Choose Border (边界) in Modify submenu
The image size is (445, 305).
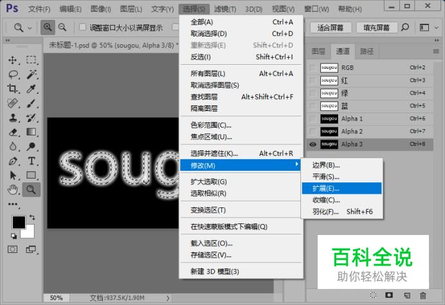[341, 165]
